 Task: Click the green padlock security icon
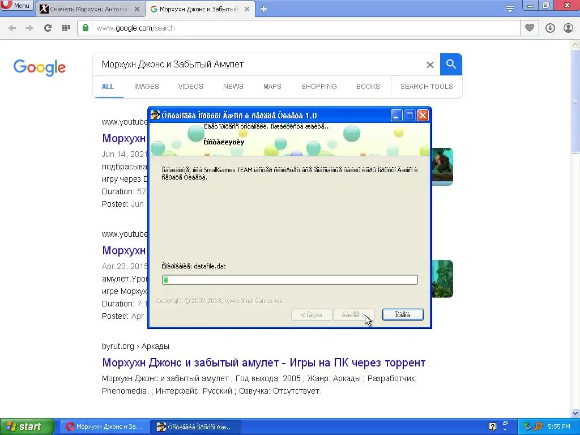point(86,28)
